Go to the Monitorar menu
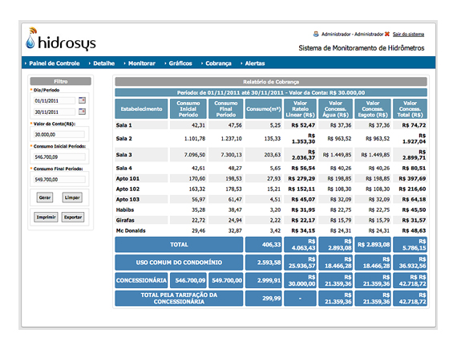This screenshot has height=350, width=457. [142, 63]
